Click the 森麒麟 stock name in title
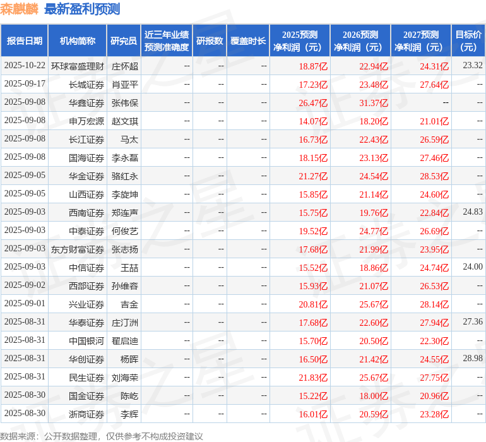The image size is (486, 442). pyautogui.click(x=20, y=9)
